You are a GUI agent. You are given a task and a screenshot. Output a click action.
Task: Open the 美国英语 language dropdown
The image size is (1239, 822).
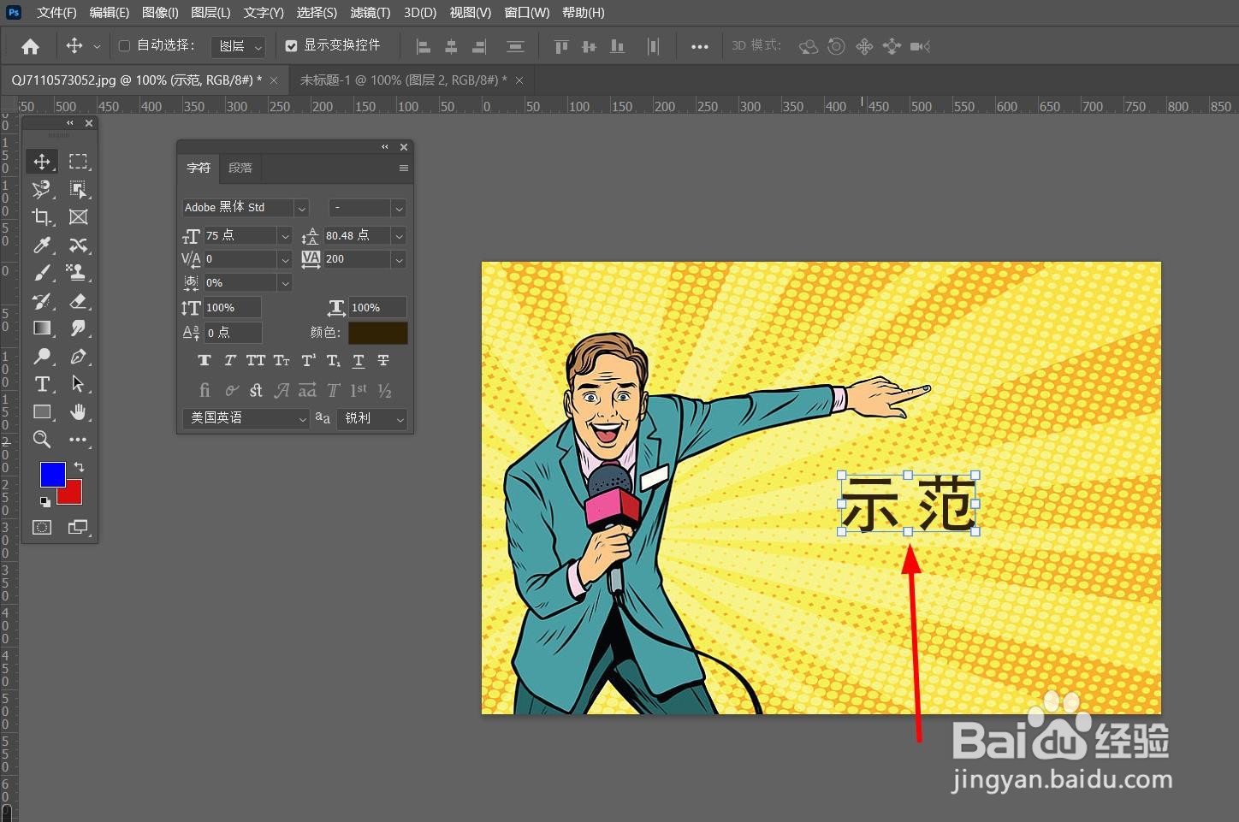coord(246,418)
